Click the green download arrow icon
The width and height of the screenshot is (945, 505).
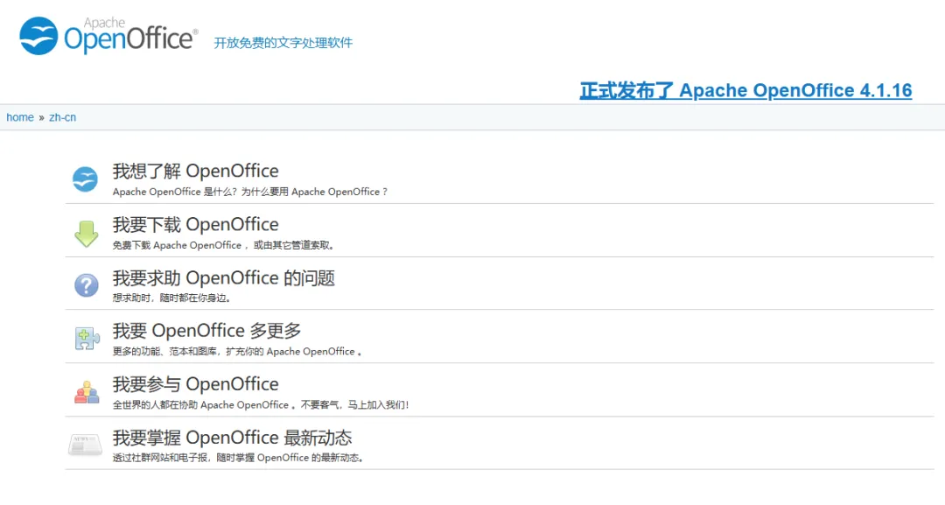tap(86, 234)
